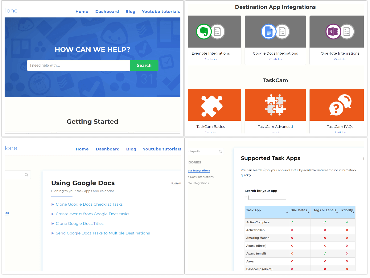This screenshot has height=278, width=370.
Task: Focus the sidebar search box on Google Docs page
Action: coord(18,175)
